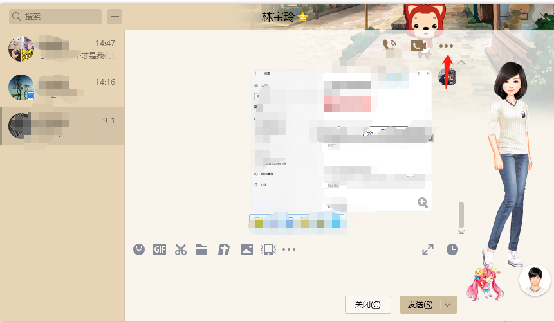Open chat history with the clock icon
Viewport: 554px width, 322px height.
pyautogui.click(x=452, y=249)
